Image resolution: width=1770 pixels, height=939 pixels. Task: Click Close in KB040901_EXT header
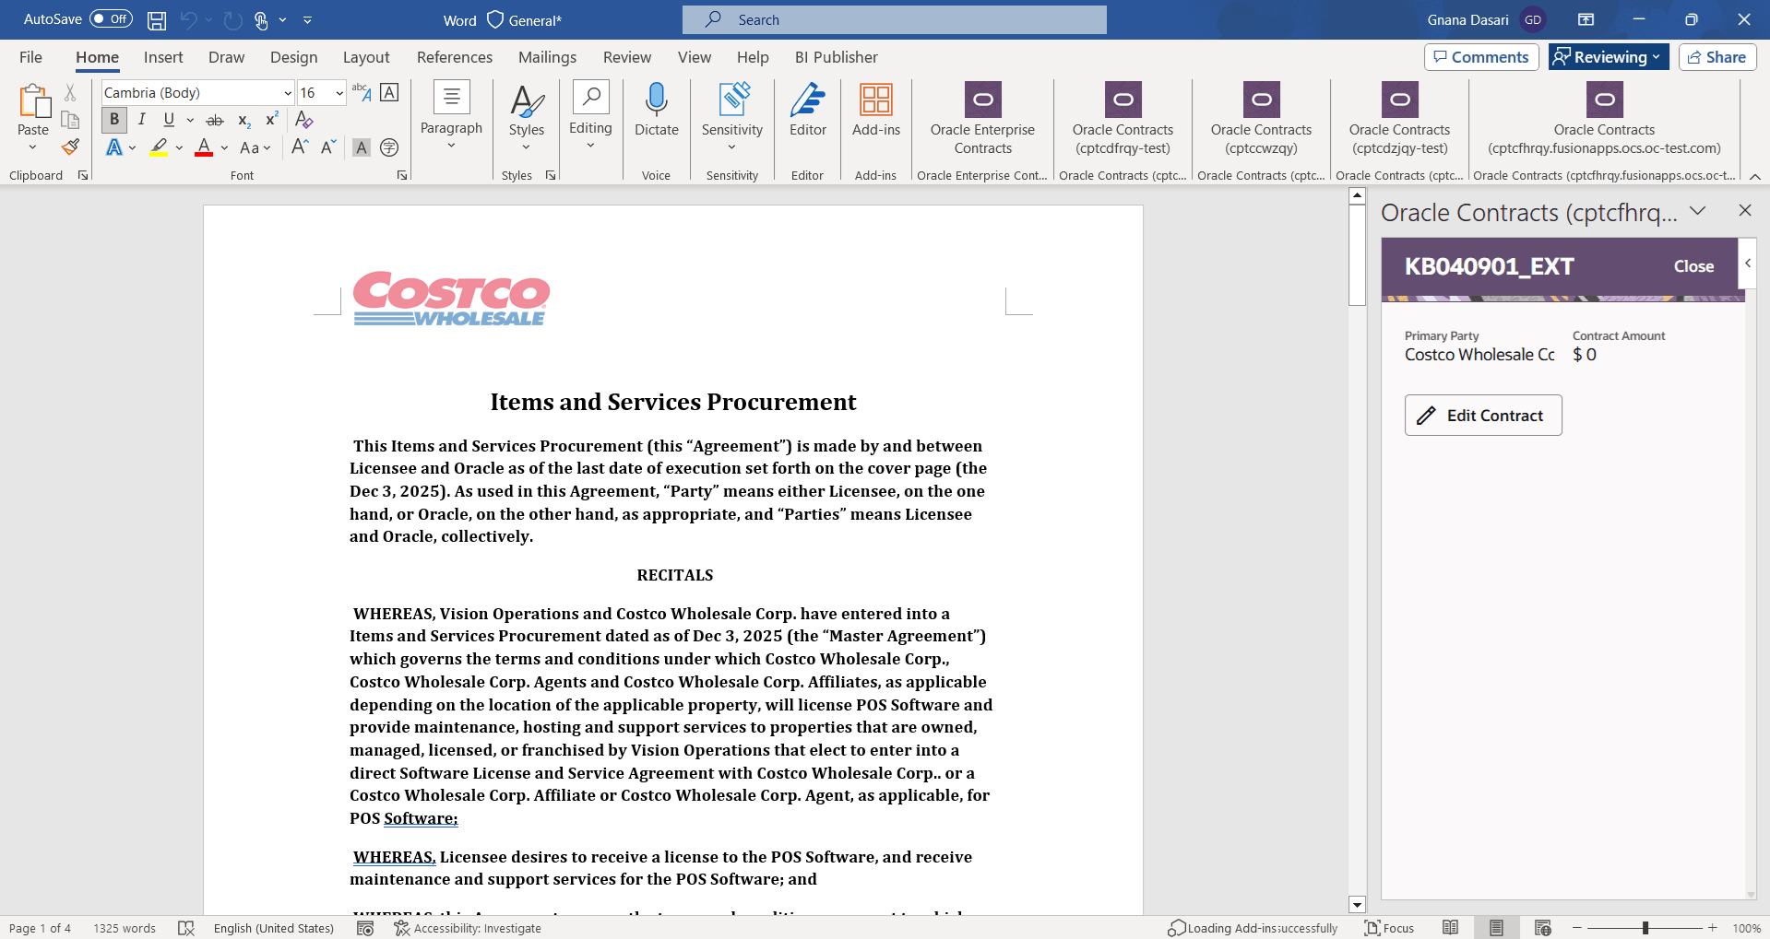[1693, 266]
